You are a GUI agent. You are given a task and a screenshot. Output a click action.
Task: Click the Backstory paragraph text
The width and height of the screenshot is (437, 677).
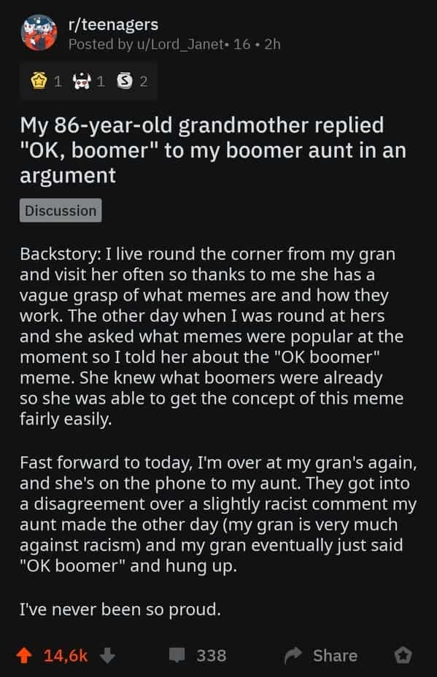(212, 336)
